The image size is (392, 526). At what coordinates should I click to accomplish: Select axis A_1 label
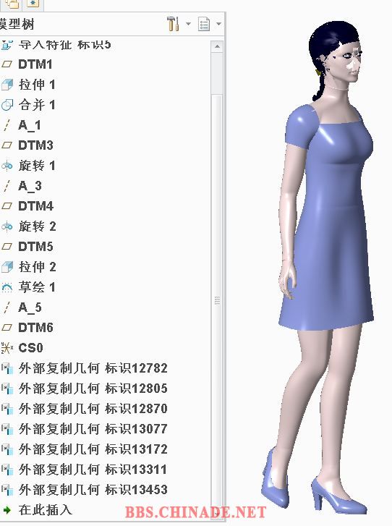(x=30, y=125)
